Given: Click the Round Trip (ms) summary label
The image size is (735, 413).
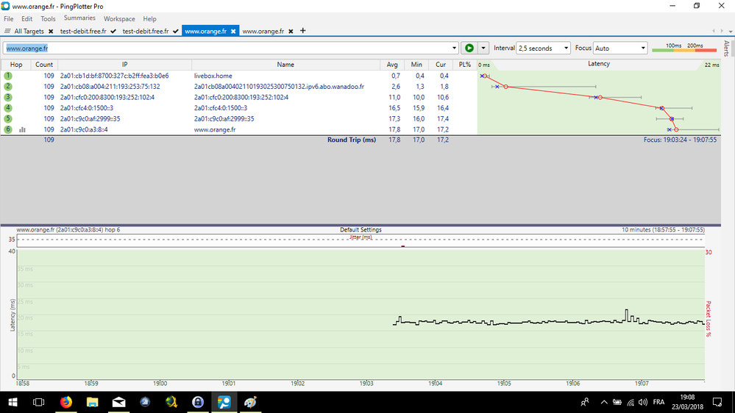Looking at the screenshot, I should pos(352,140).
